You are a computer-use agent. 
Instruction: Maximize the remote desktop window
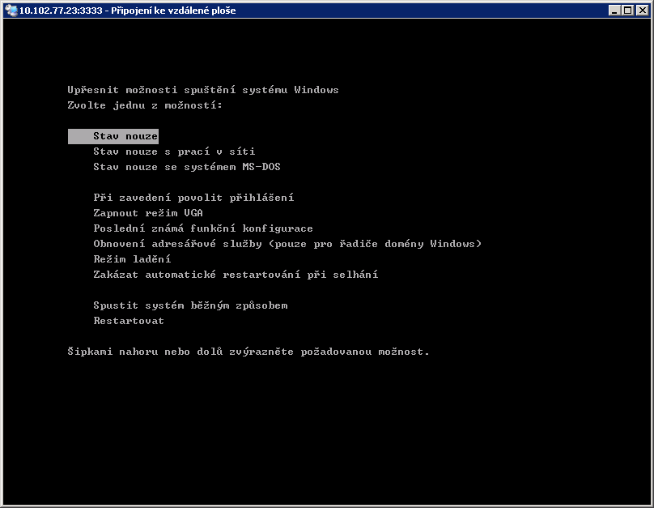pos(627,11)
